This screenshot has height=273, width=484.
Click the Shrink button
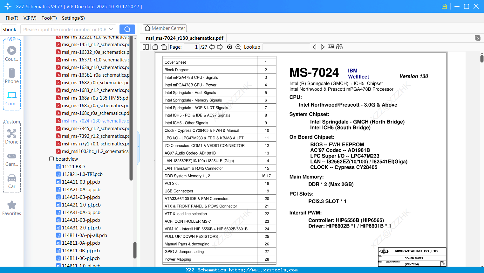pyautogui.click(x=10, y=29)
